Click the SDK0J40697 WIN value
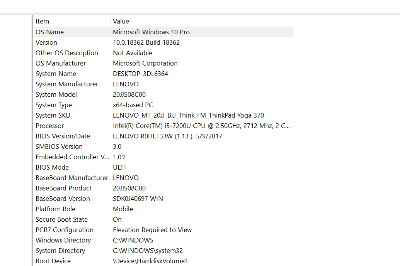The height and width of the screenshot is (266, 400). 138,199
